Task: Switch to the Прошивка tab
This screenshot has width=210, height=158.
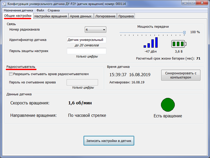Action: coord(126,16)
